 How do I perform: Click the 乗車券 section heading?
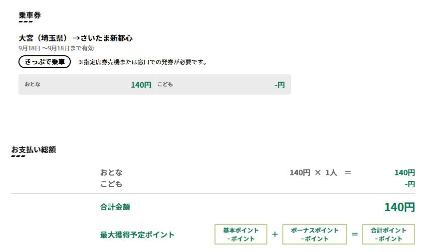(29, 15)
